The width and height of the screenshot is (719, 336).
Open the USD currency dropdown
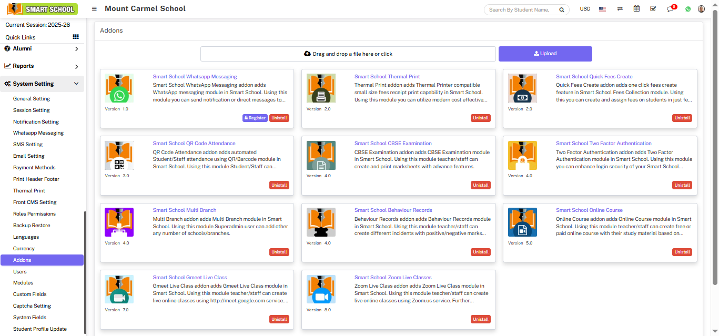[x=585, y=9]
